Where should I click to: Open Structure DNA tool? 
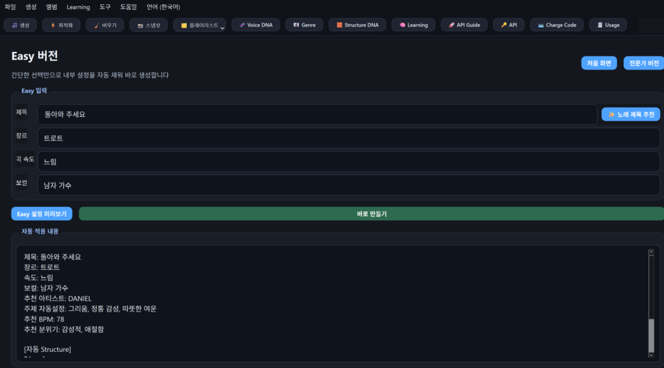(x=357, y=25)
